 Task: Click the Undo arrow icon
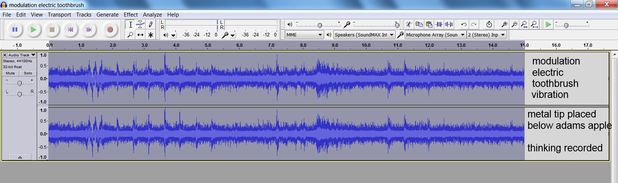pos(464,25)
